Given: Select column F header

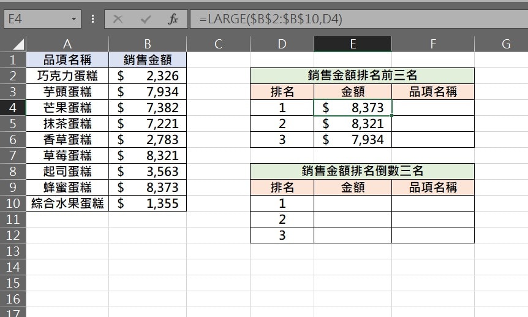Looking at the screenshot, I should [x=433, y=44].
